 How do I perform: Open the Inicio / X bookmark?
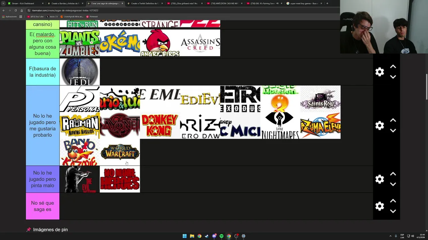pyautogui.click(x=52, y=17)
